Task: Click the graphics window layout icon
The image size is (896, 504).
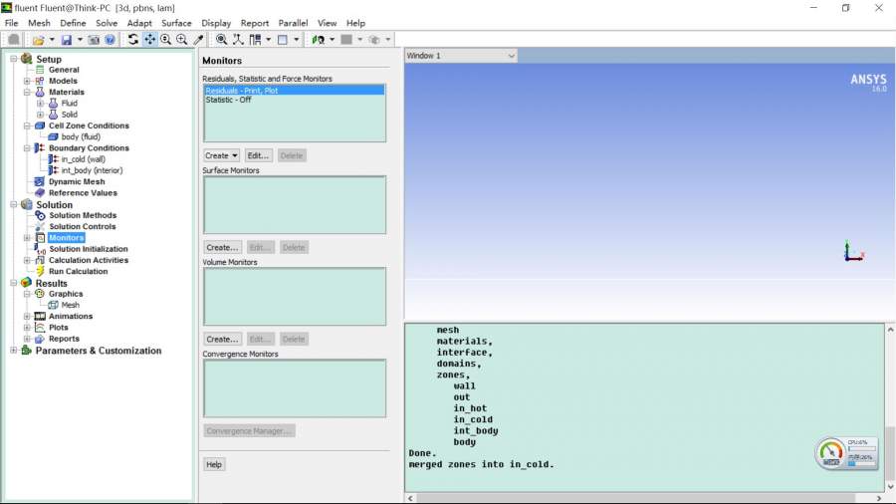Action: 283,40
